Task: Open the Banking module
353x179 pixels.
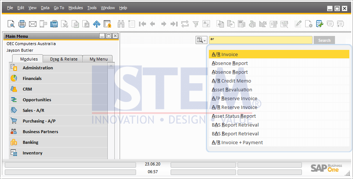Action: 58,142
